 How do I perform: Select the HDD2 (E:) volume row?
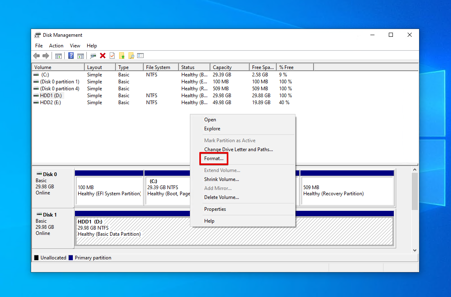pyautogui.click(x=173, y=103)
